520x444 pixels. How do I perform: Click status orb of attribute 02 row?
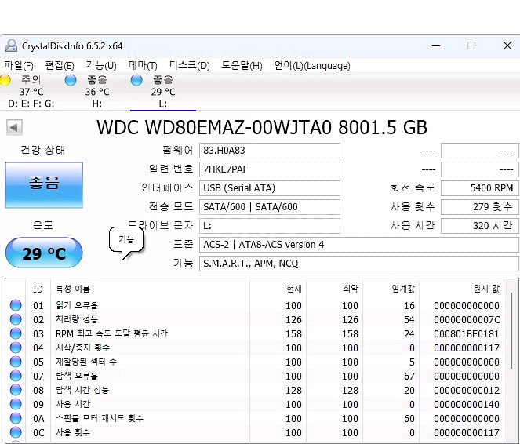pyautogui.click(x=16, y=319)
